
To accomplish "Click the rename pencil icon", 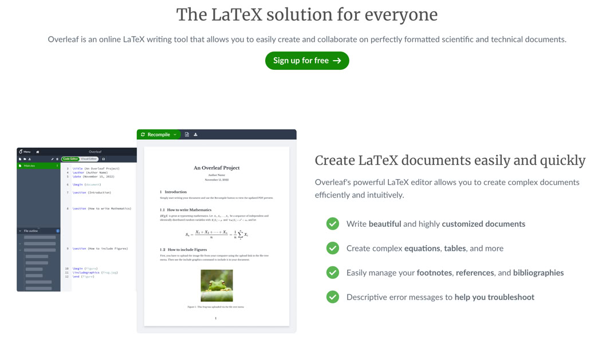I will click(52, 159).
